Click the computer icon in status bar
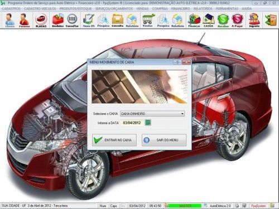 (244, 206)
